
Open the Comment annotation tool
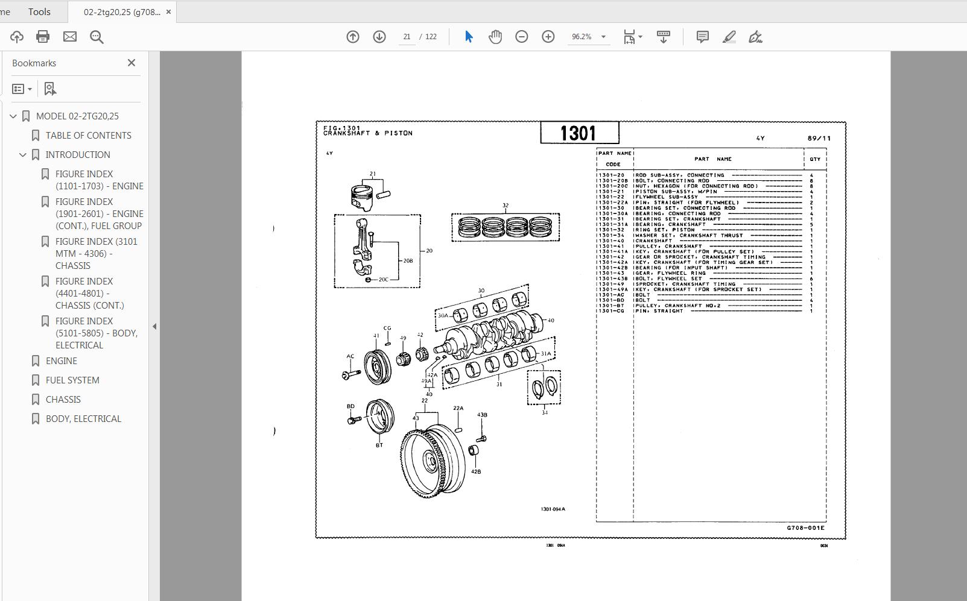coord(702,36)
